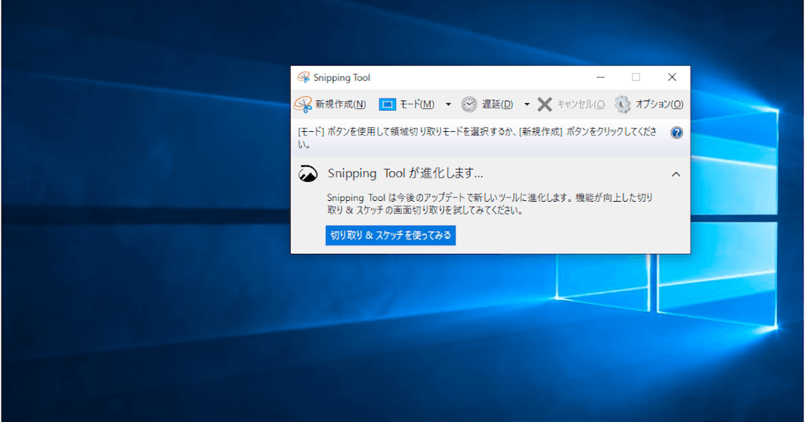Open the モード dropdown arrow
Viewport: 805px width, 422px height.
pos(448,104)
